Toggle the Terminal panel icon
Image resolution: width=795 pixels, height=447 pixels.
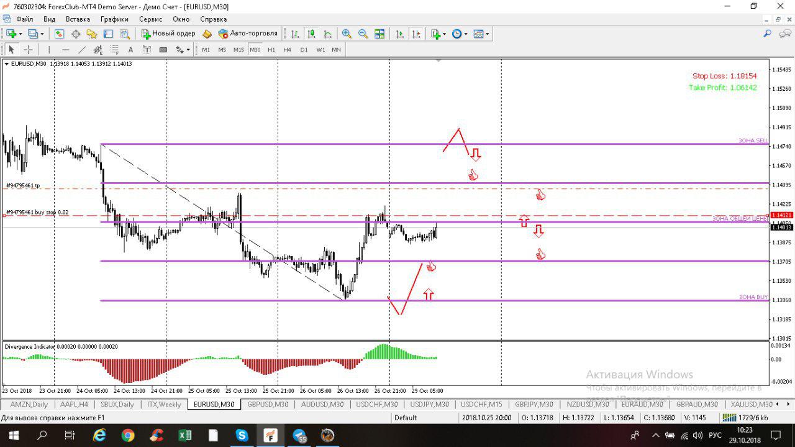[108, 34]
